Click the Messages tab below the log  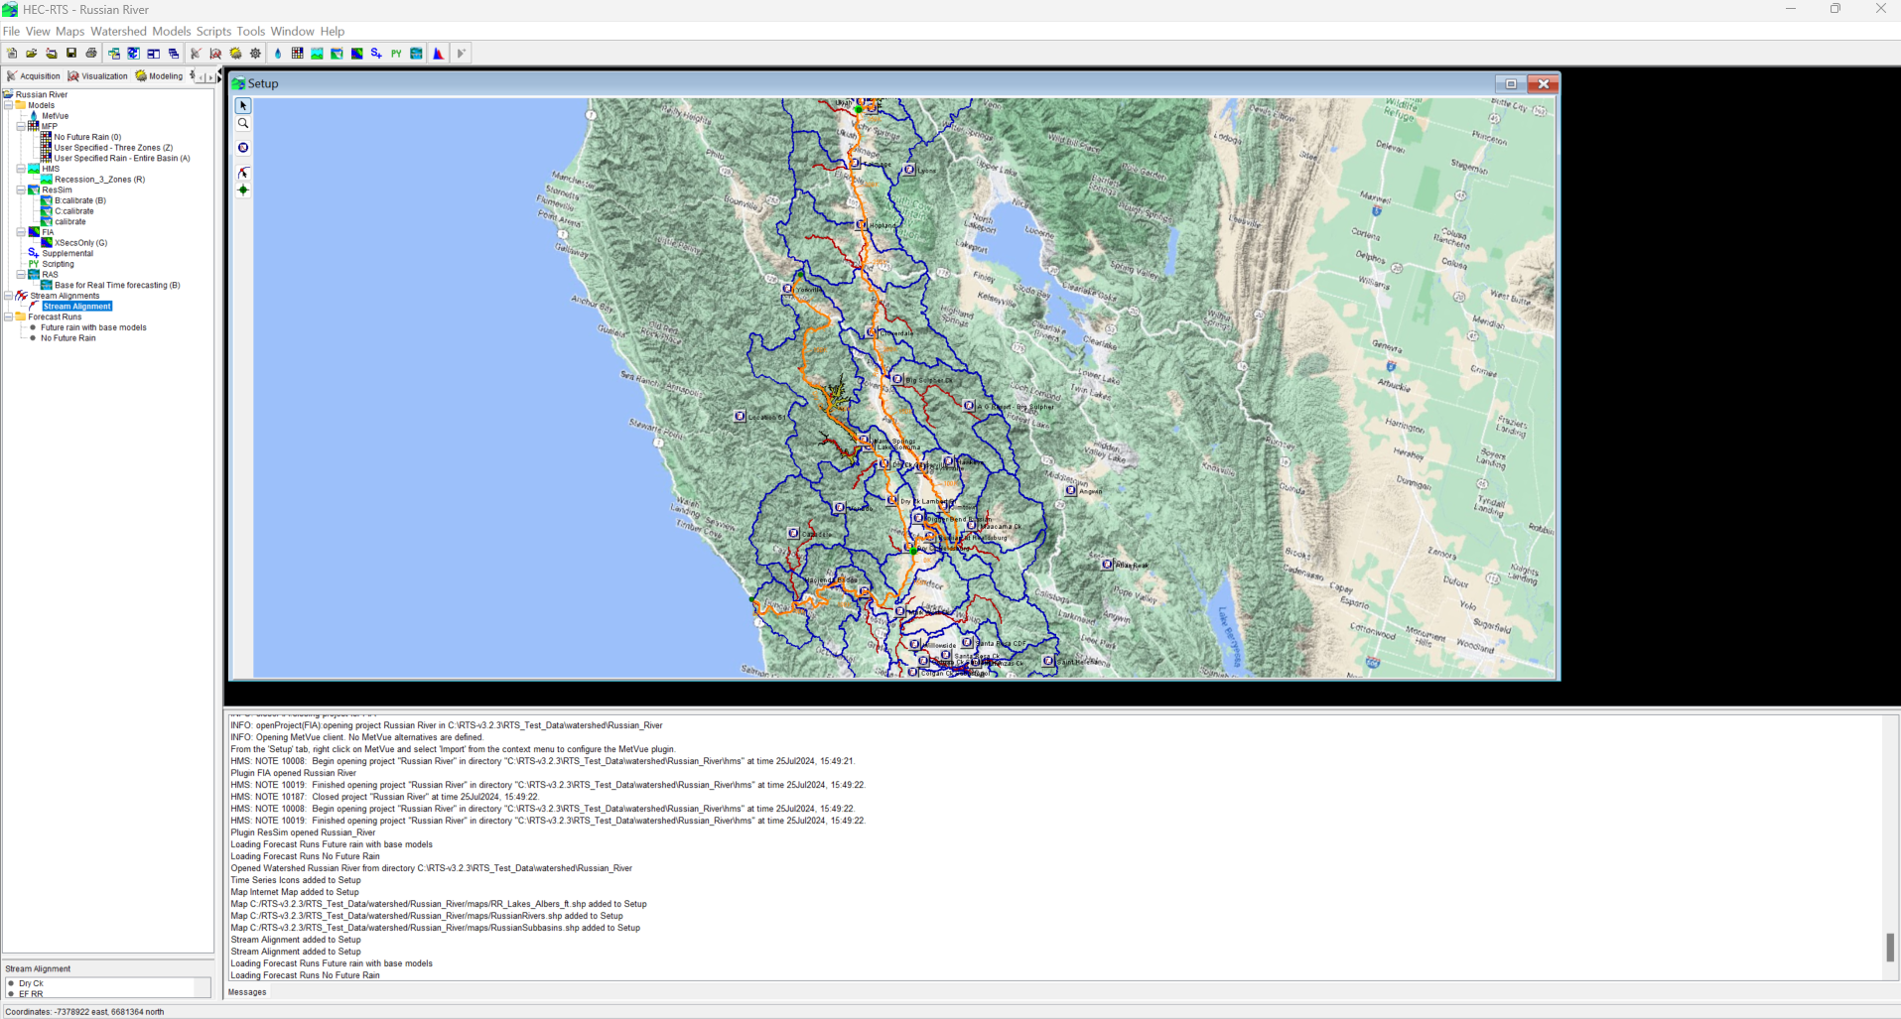pos(247,992)
